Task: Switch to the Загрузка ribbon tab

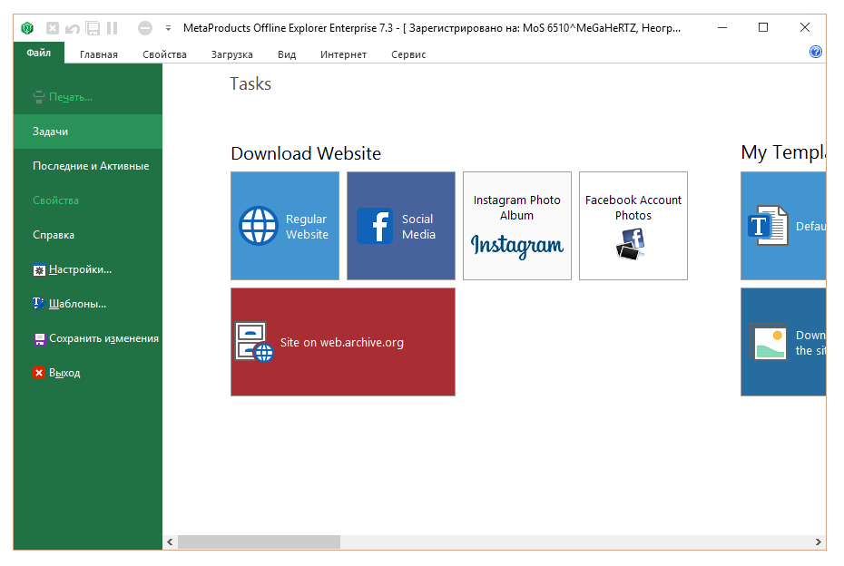Action: [232, 54]
